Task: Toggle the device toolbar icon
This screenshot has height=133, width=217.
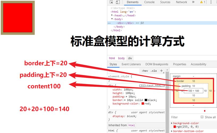Action: (x=118, y=2)
